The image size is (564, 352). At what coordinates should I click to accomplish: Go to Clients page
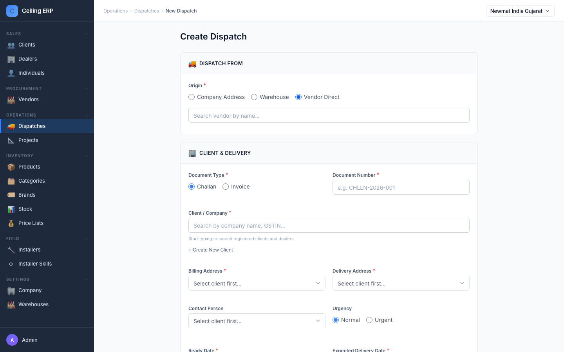click(47, 45)
